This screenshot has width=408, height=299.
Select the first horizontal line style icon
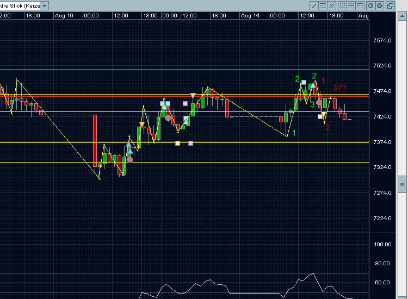coord(342,5)
